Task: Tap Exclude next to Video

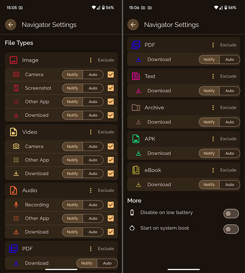Action: pos(106,132)
